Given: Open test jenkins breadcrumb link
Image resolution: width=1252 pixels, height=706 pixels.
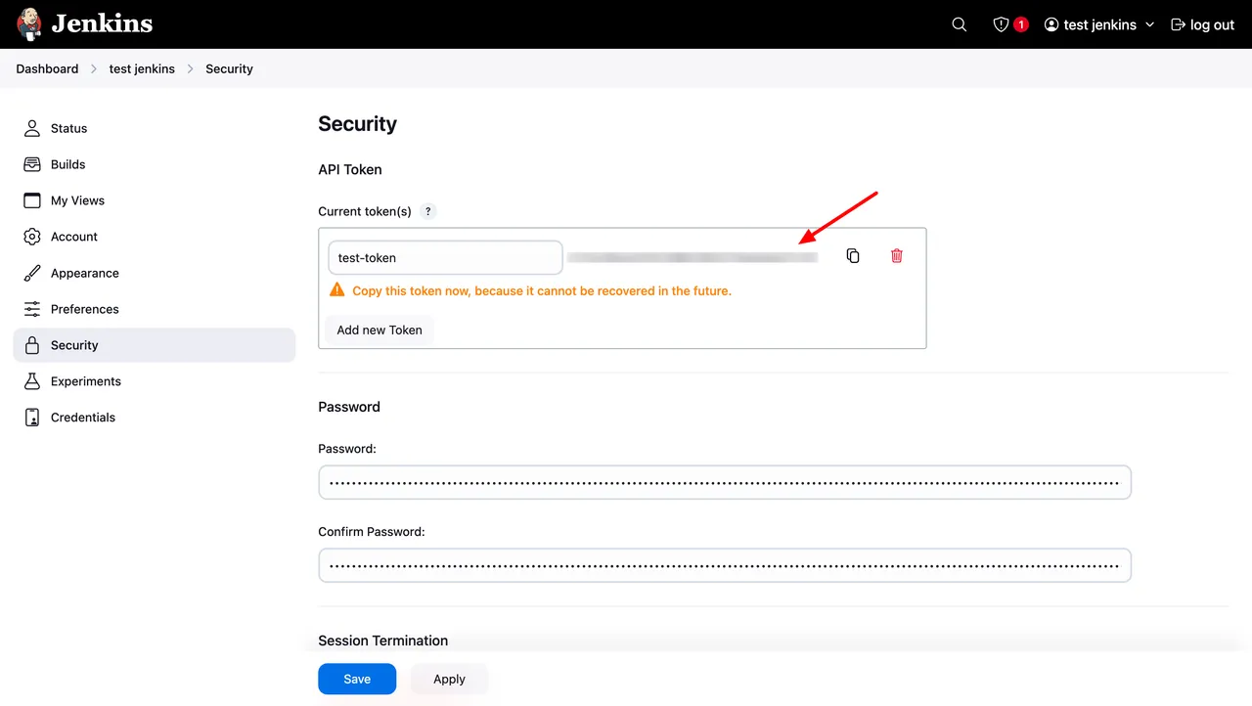Looking at the screenshot, I should coord(142,68).
